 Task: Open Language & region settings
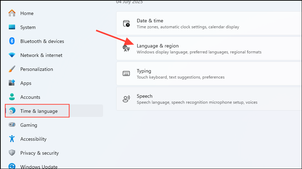[209, 49]
